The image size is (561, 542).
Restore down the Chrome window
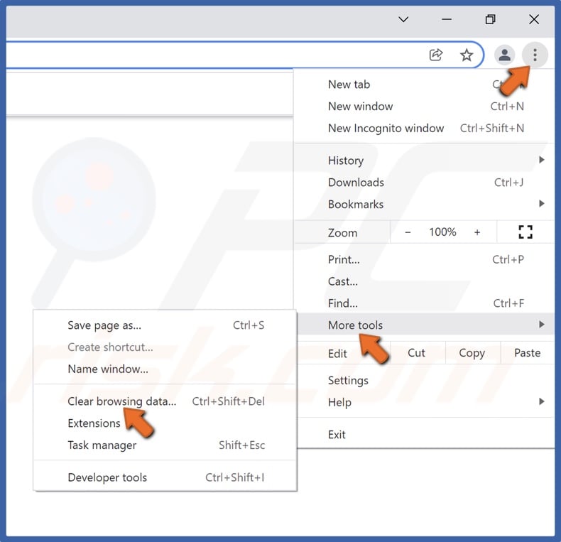tap(490, 19)
